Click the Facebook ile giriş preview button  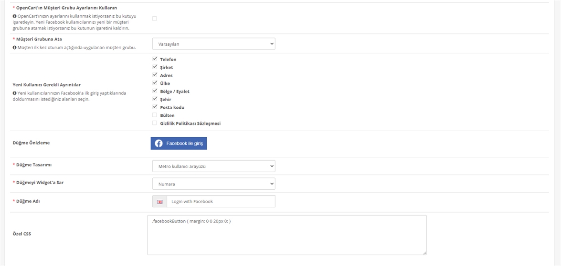pos(179,143)
